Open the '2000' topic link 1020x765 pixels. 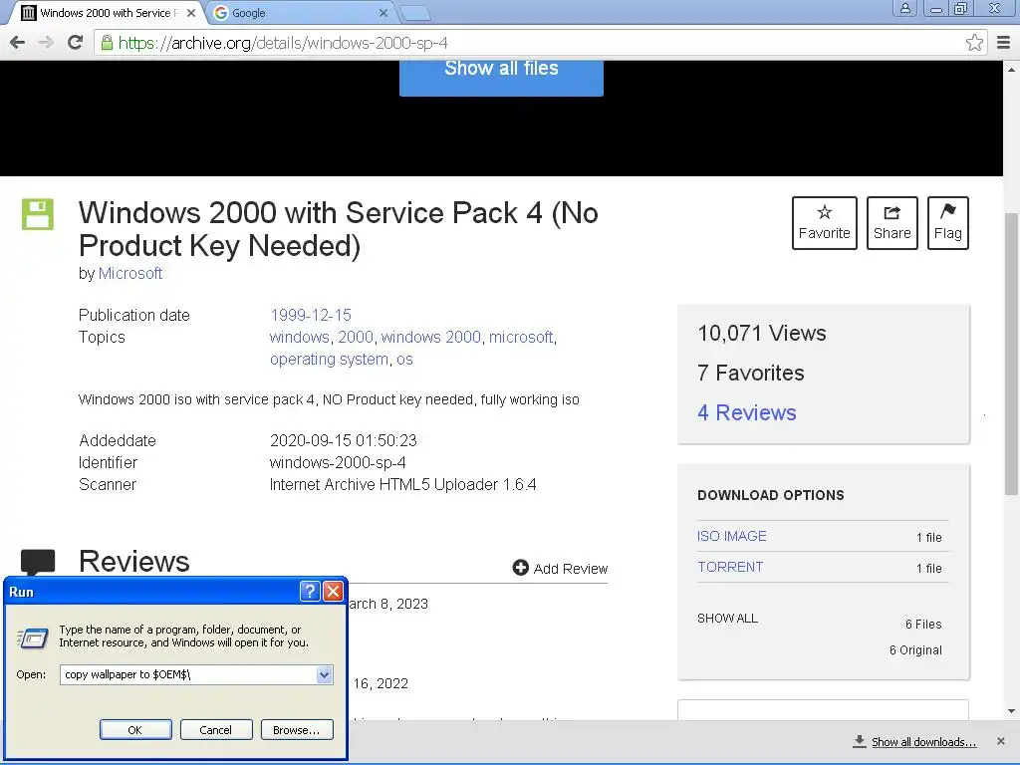point(356,337)
